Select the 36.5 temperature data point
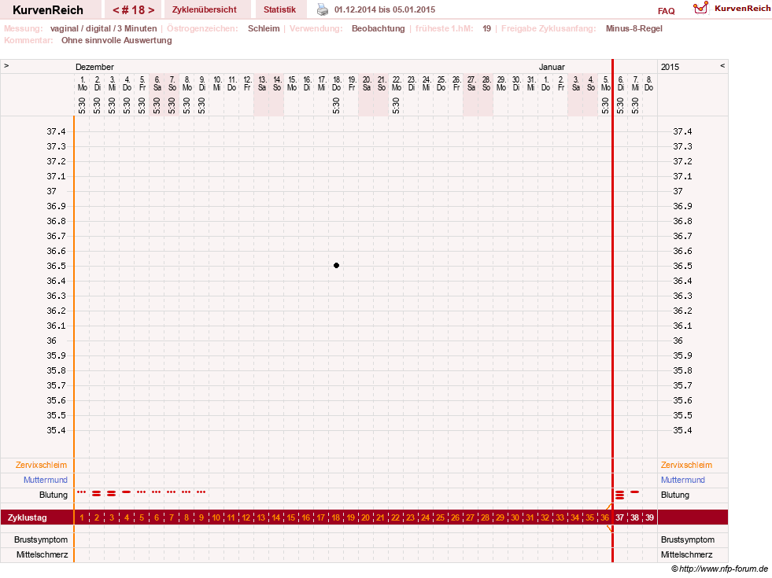 (336, 266)
